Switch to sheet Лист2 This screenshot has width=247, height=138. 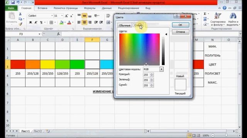(x=38, y=131)
